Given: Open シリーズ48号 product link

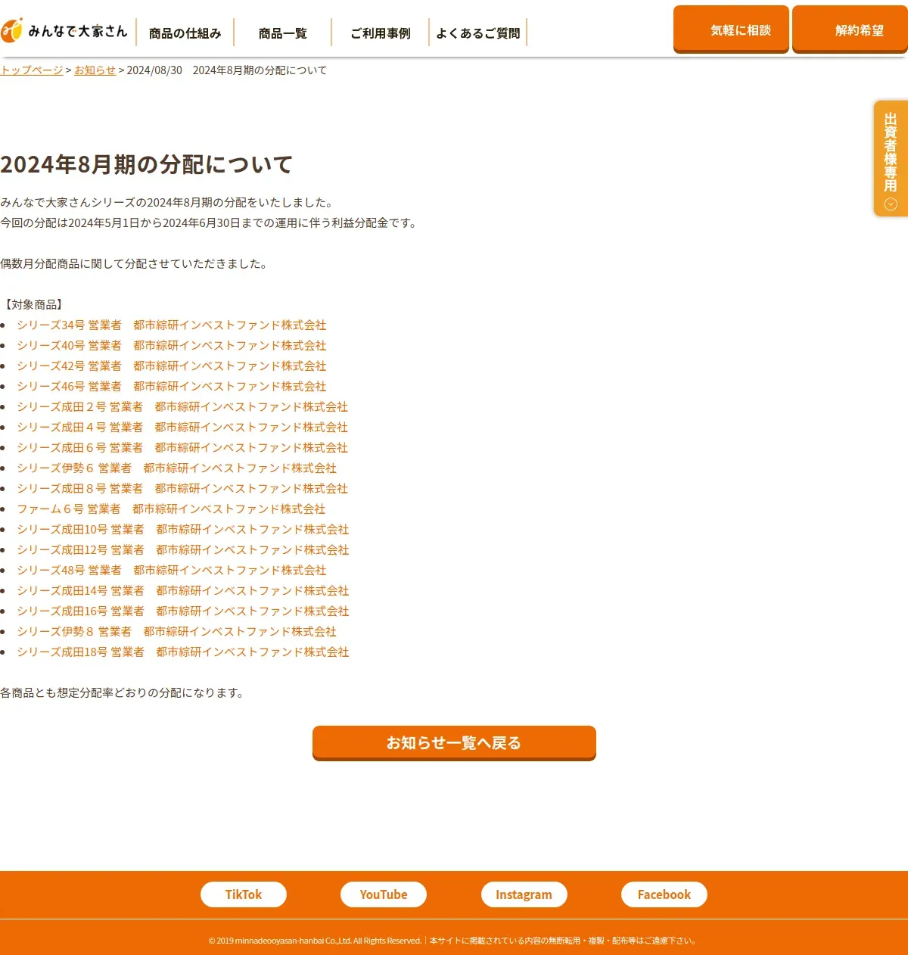Looking at the screenshot, I should [172, 571].
